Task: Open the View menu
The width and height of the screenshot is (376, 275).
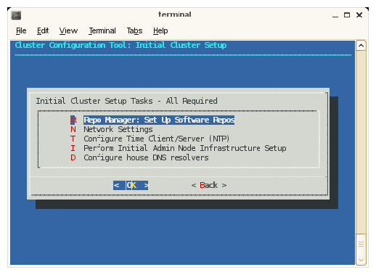Action: [68, 30]
